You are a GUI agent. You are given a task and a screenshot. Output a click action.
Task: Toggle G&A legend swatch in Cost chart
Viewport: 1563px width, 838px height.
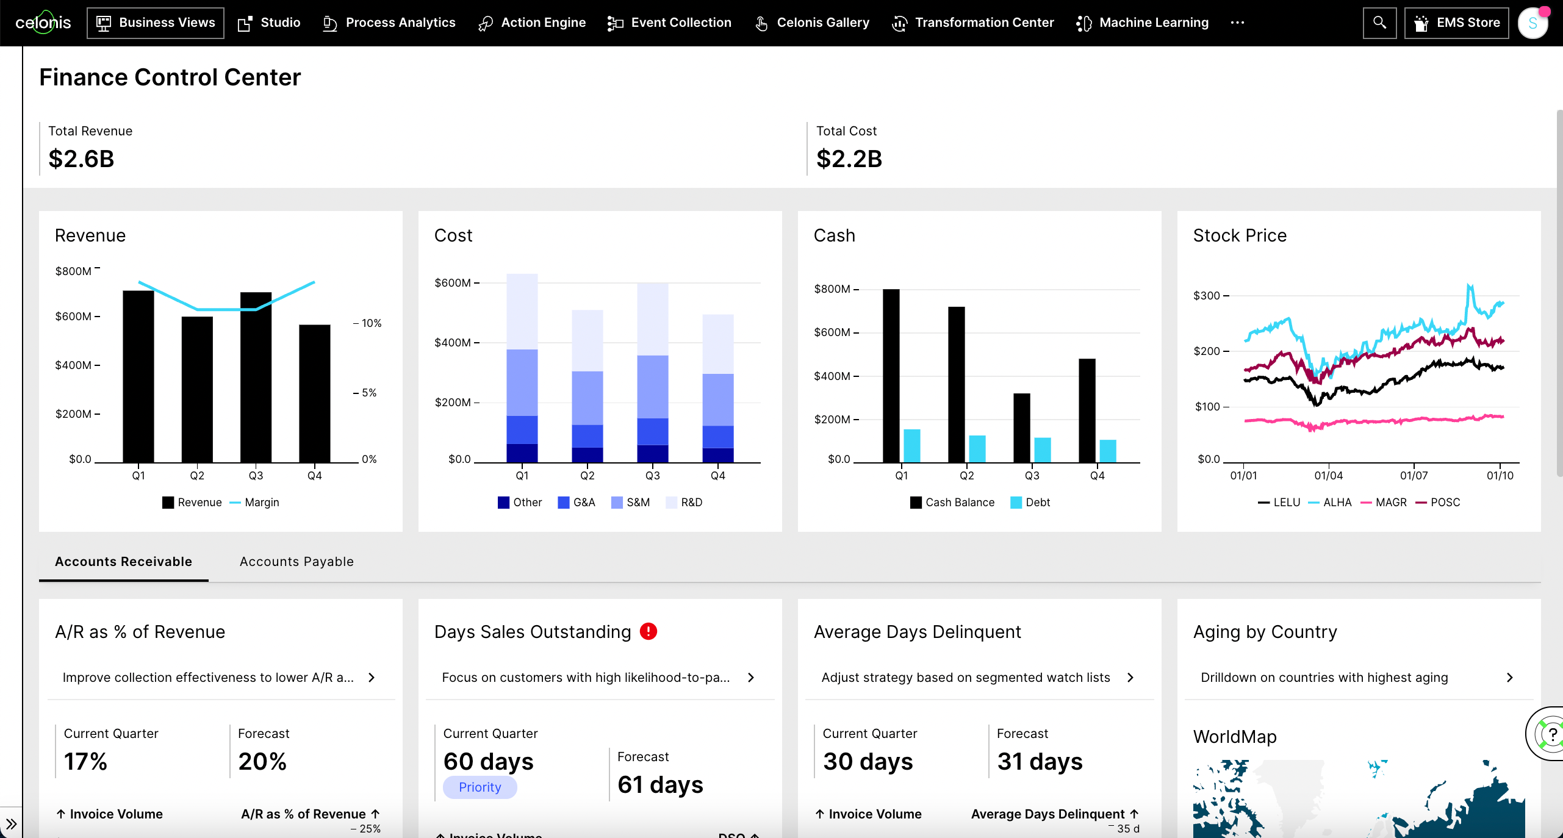[564, 503]
